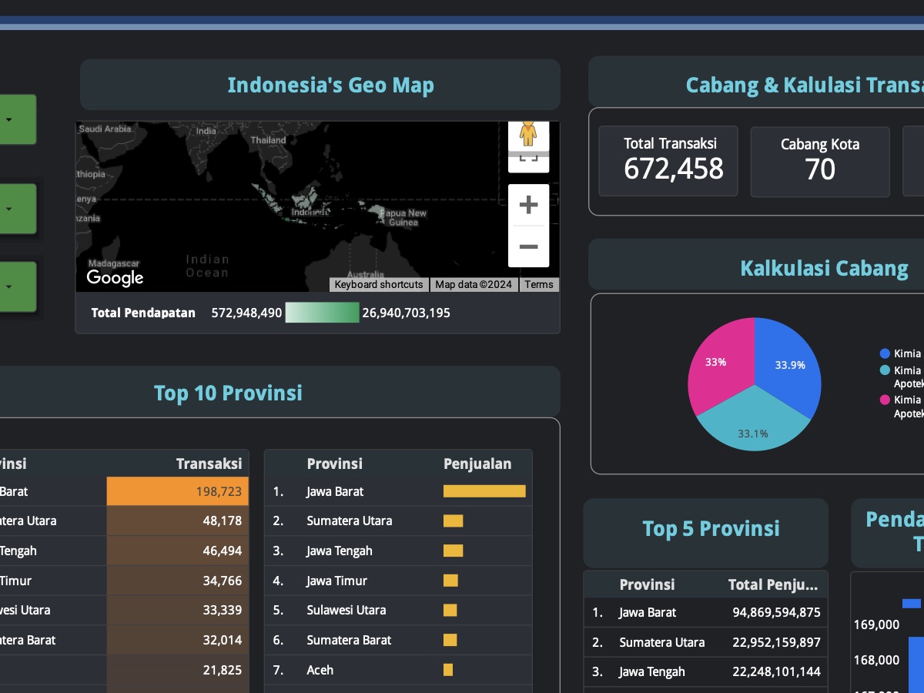Click the Cabang Kota 70 scorecard

tap(820, 161)
